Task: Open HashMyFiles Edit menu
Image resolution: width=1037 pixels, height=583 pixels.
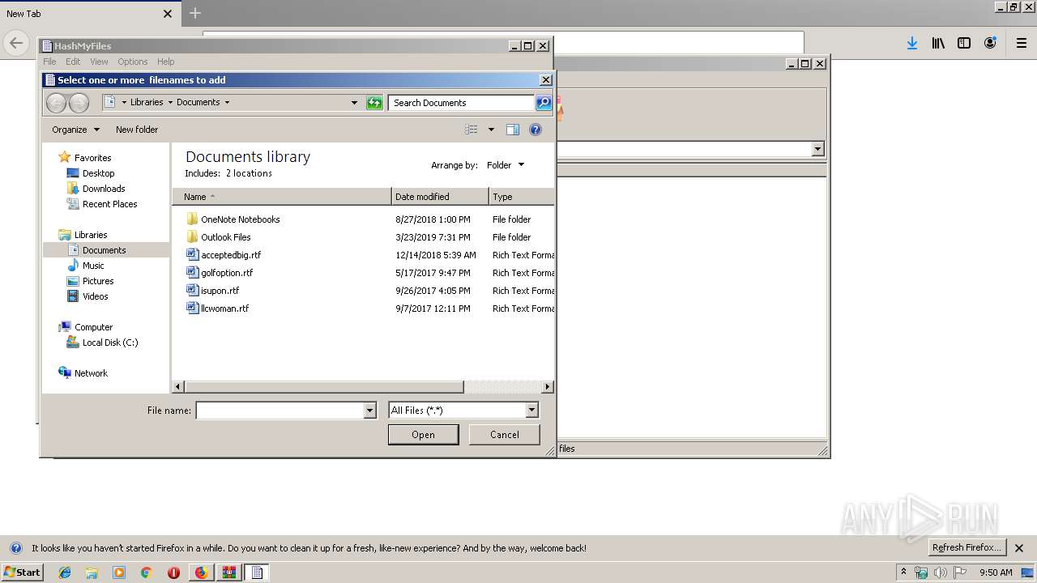Action: (73, 62)
